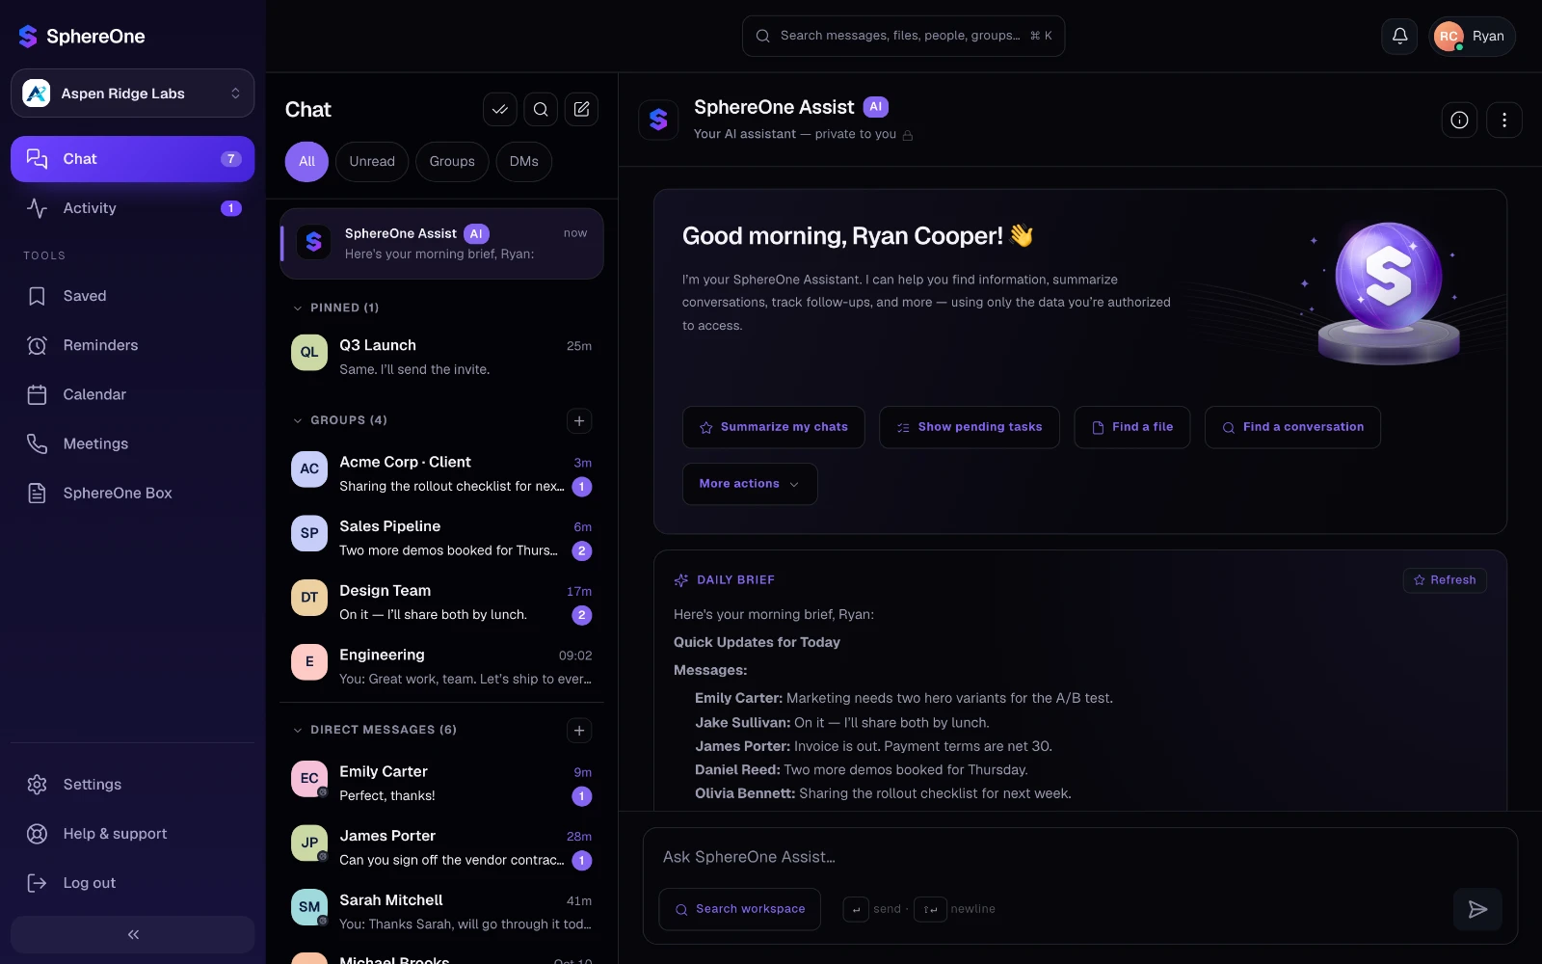This screenshot has width=1542, height=964.
Task: Click the global search field
Action: [903, 36]
